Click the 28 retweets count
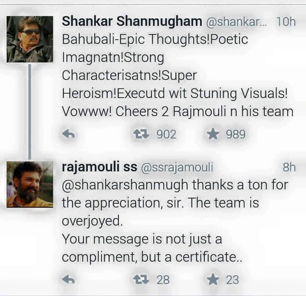The image size is (306, 296). tap(163, 280)
